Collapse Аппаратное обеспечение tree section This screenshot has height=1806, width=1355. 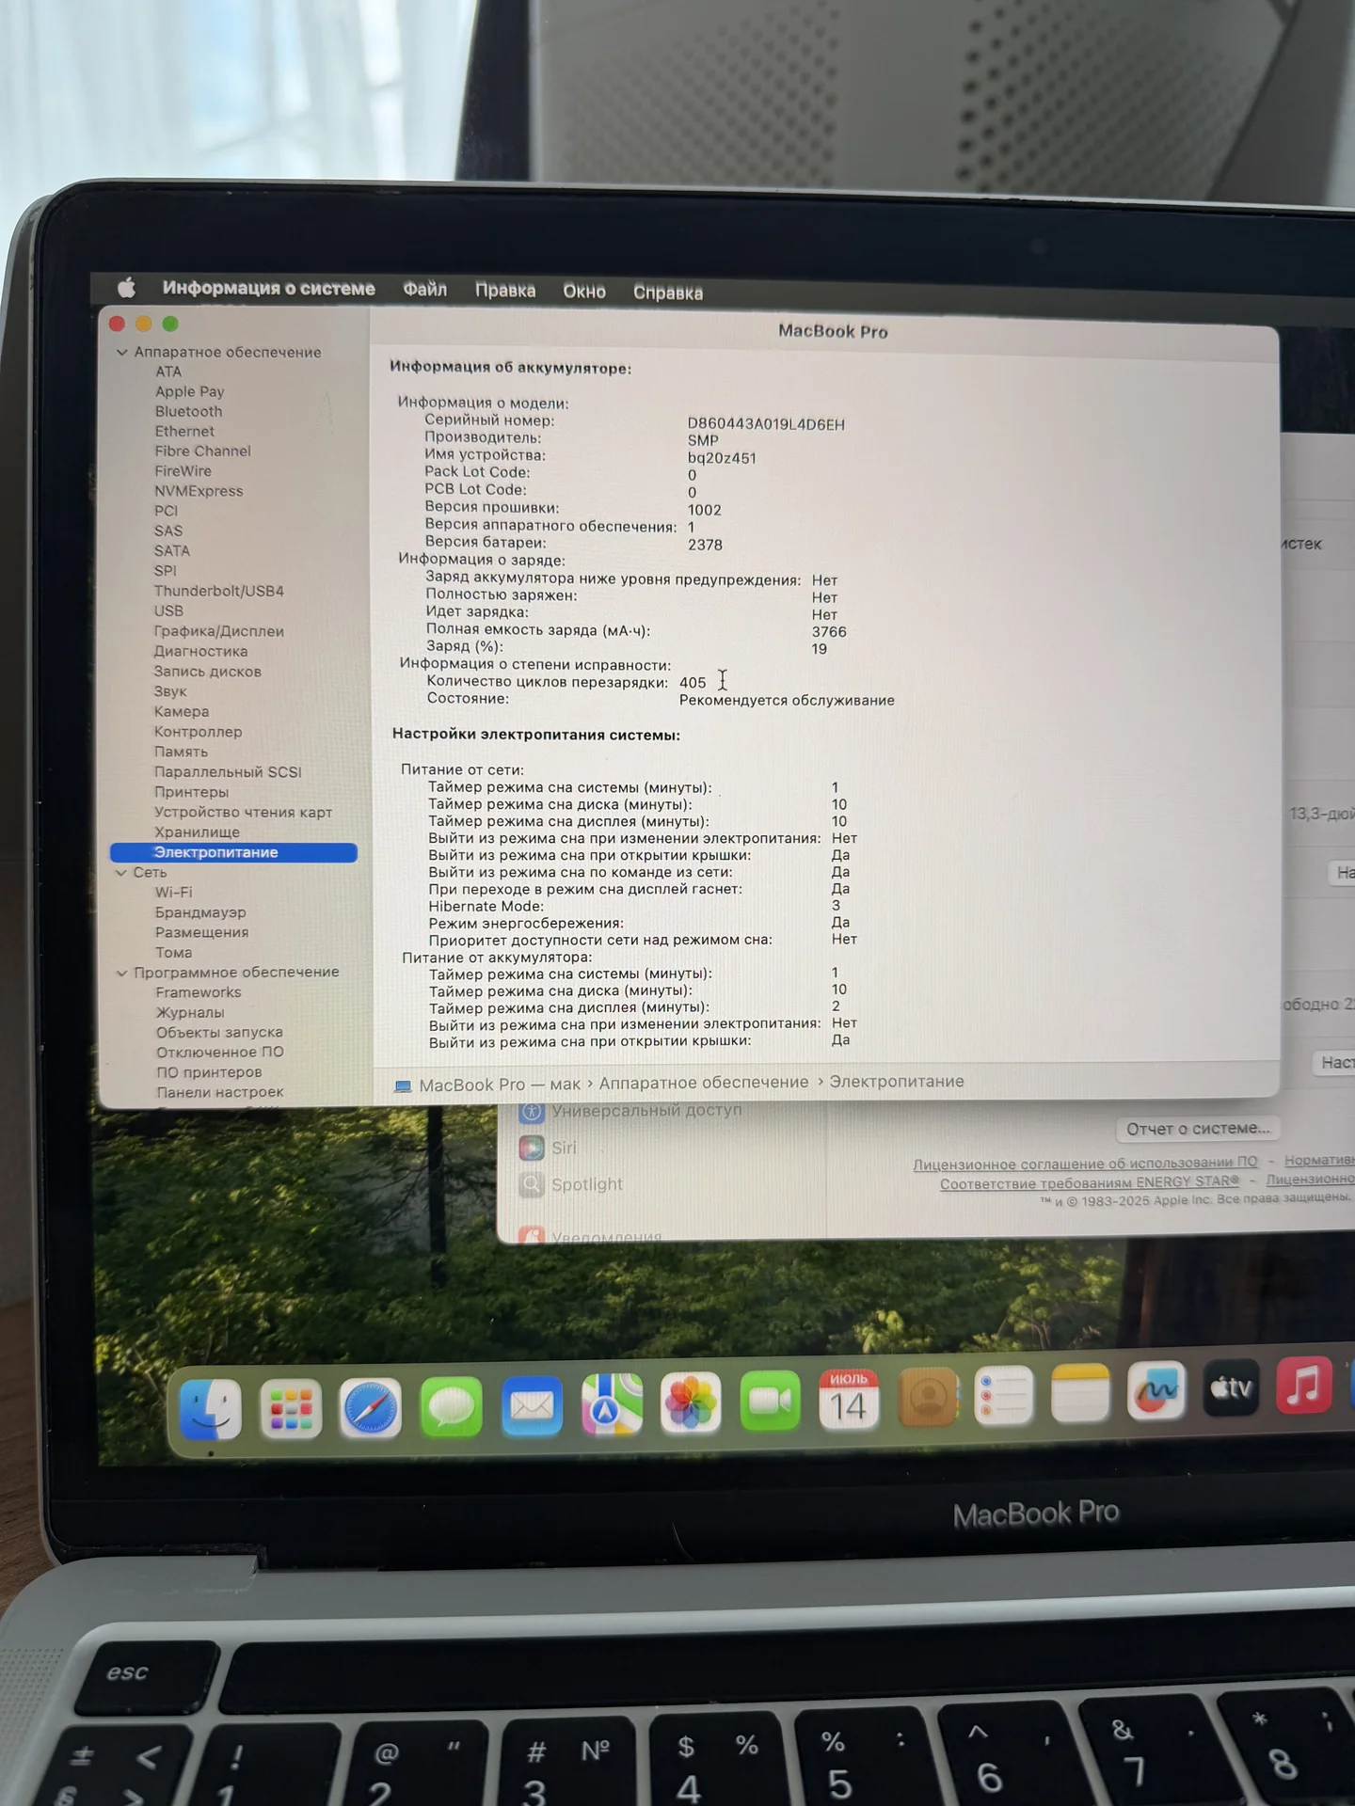pyautogui.click(x=121, y=352)
